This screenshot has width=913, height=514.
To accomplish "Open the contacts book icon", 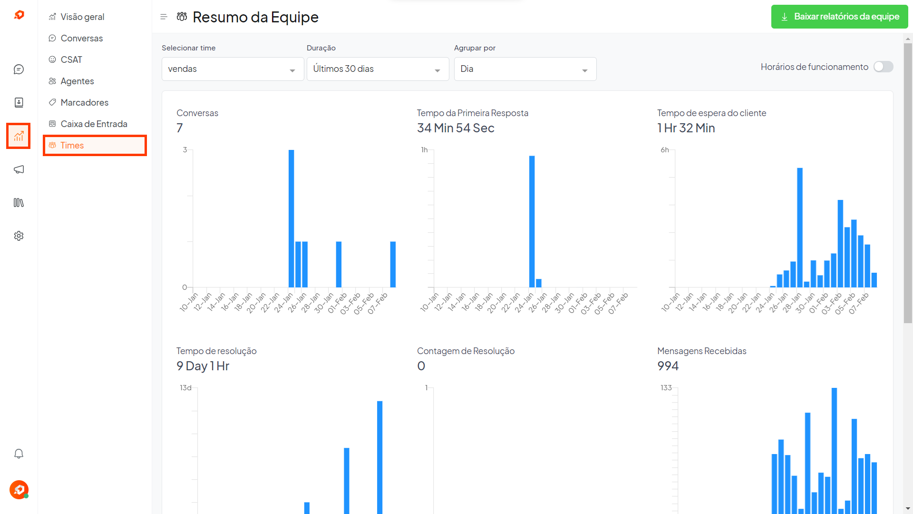I will coord(19,102).
